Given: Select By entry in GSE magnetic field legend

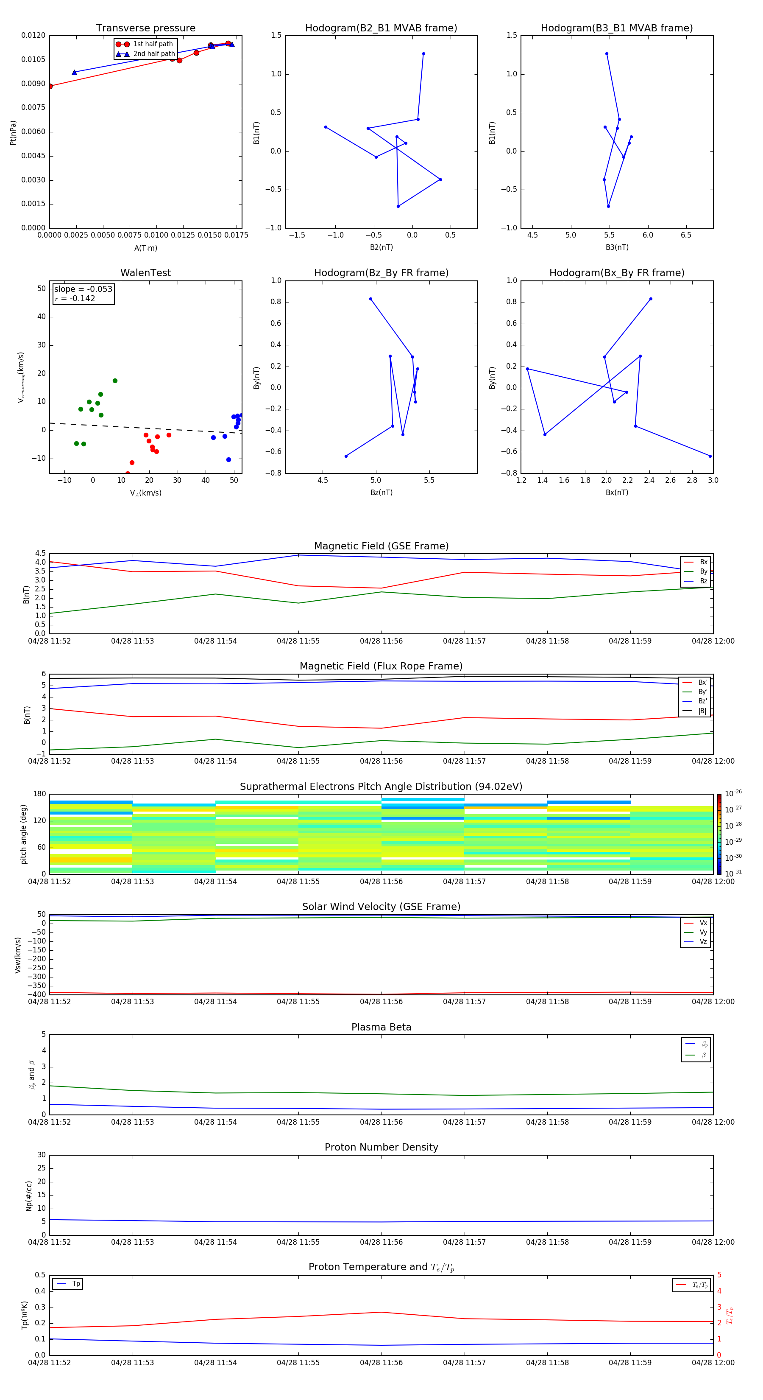Looking at the screenshot, I should pos(696,571).
